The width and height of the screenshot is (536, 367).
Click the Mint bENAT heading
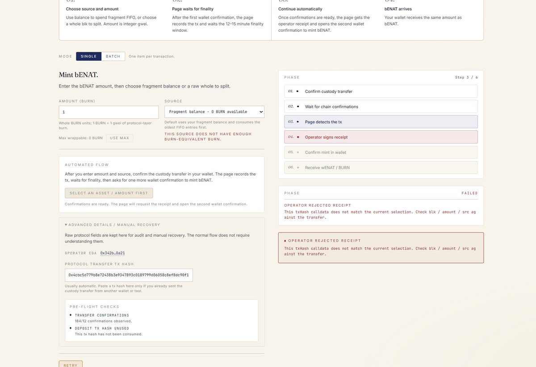tap(79, 75)
